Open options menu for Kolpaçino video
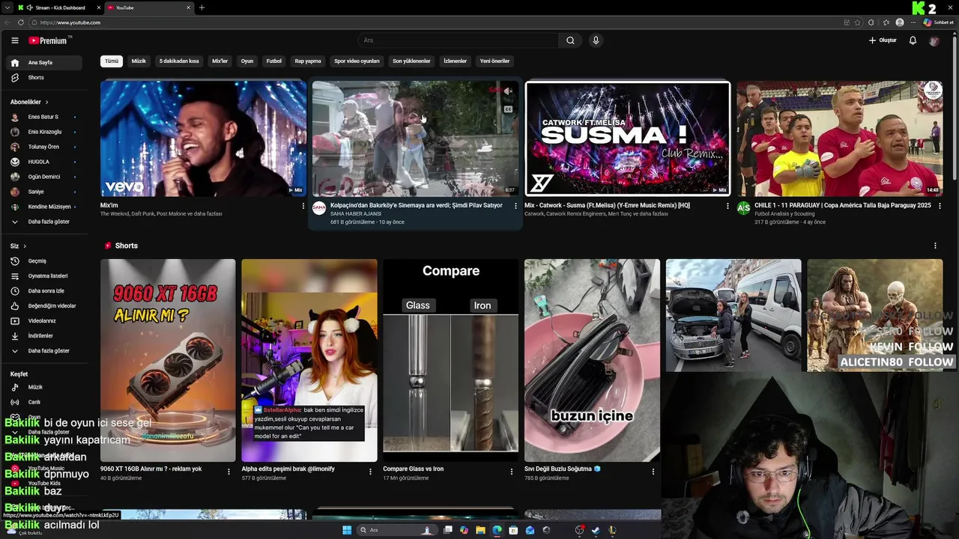The image size is (959, 539). [x=515, y=206]
